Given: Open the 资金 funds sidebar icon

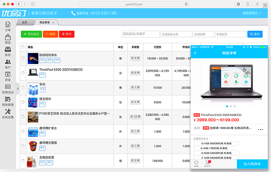Looking at the screenshot, I should (8, 74).
